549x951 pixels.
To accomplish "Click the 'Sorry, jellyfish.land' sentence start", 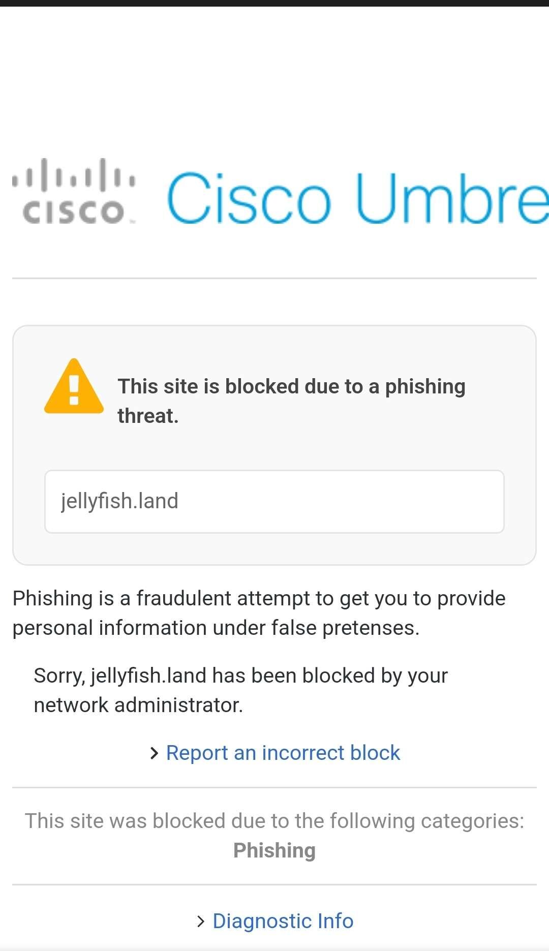I will coord(119,676).
